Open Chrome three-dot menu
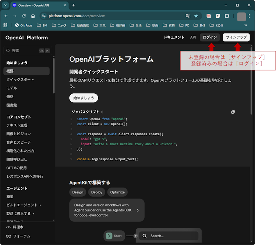Image resolution: width=276 pixels, height=245 pixels. [250, 16]
